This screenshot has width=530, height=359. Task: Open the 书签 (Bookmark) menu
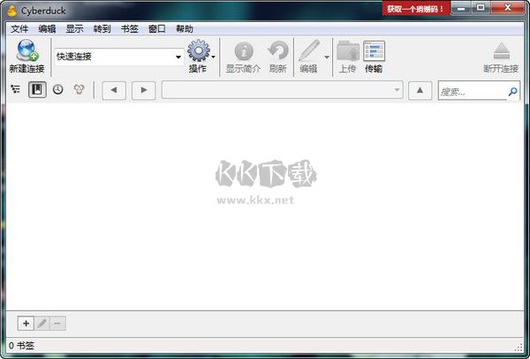(x=130, y=29)
